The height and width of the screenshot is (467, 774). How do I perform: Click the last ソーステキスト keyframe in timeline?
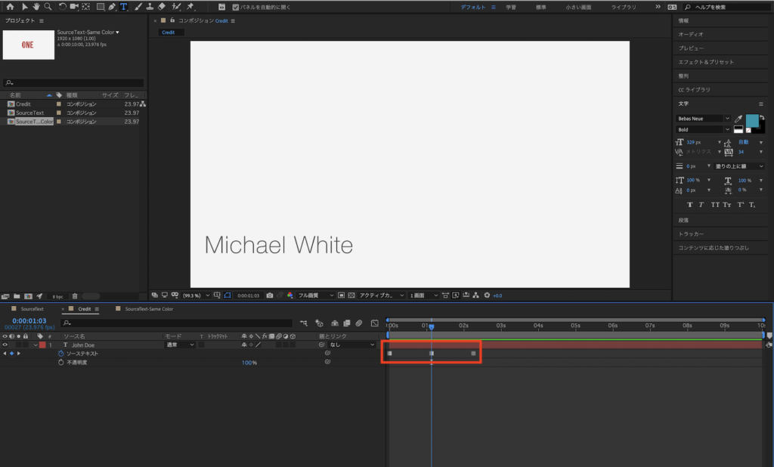tap(473, 354)
